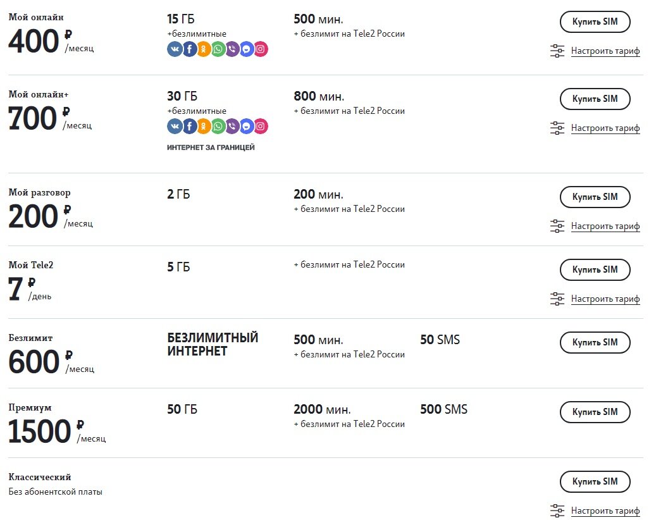Click the WhatsApp icon in Мой онлайн tariff
Viewport: 656px width, 520px height.
pos(218,49)
